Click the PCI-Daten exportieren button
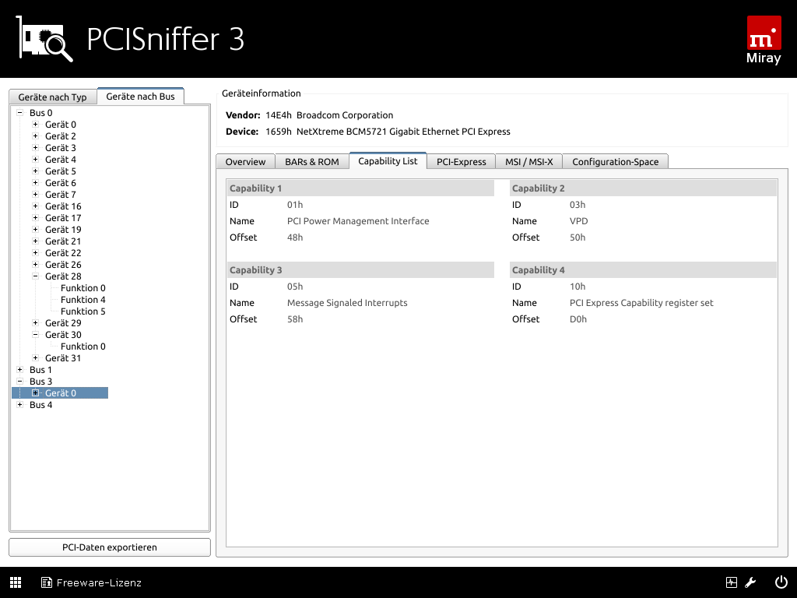Screen dimensions: 797x598 pos(110,547)
